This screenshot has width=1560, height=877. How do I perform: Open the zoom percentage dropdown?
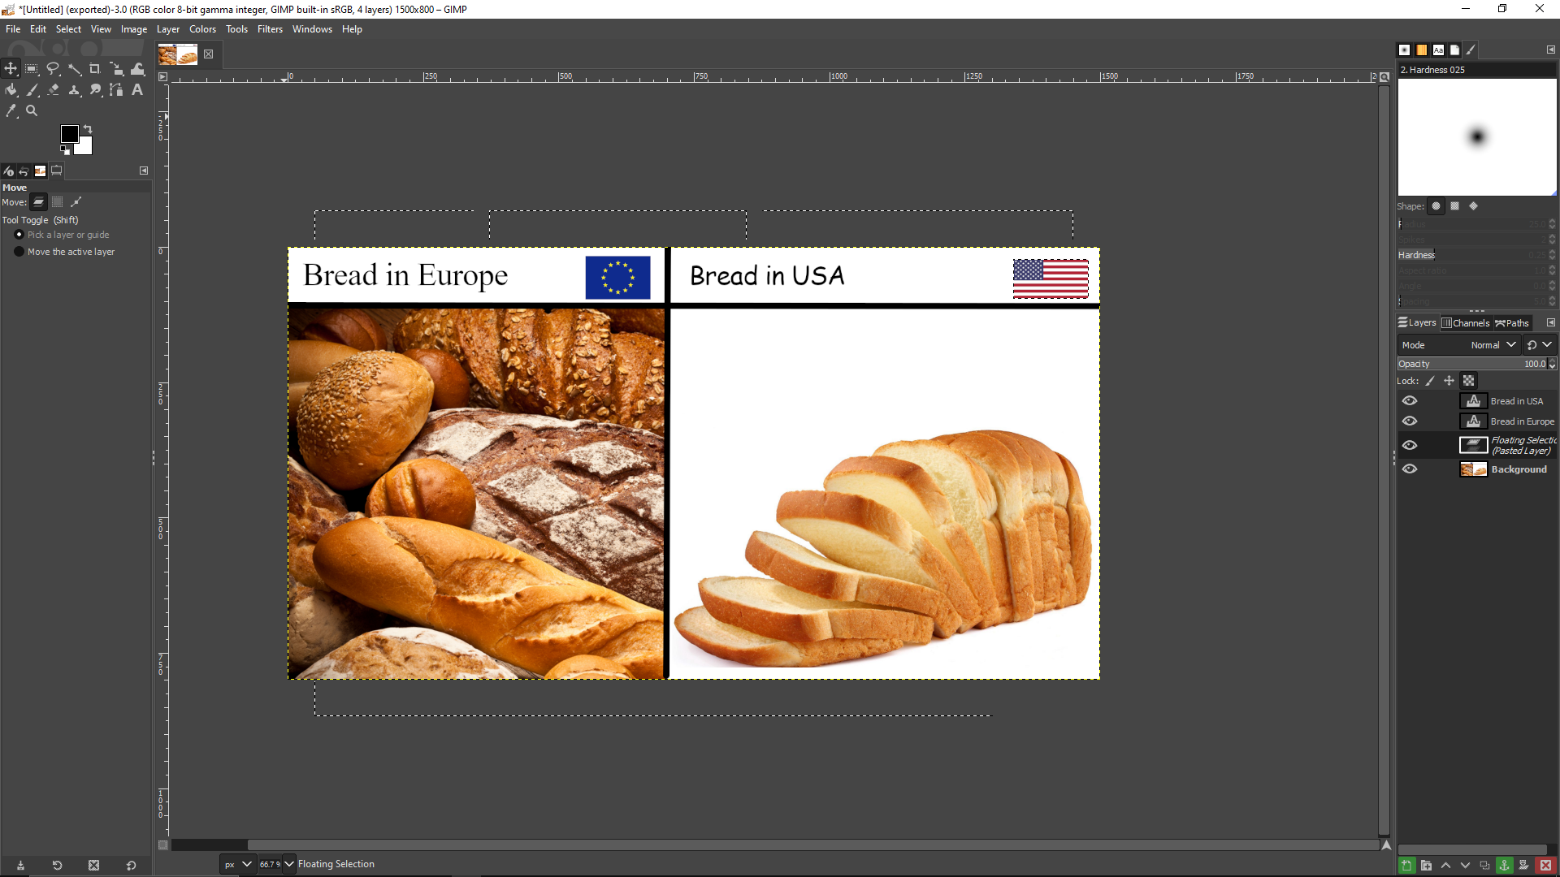(289, 864)
